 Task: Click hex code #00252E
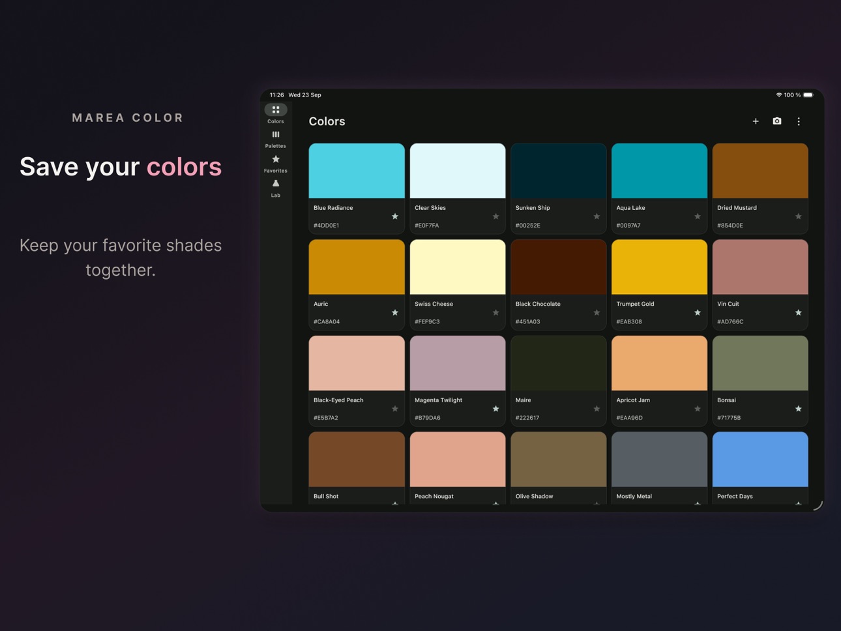(x=528, y=226)
